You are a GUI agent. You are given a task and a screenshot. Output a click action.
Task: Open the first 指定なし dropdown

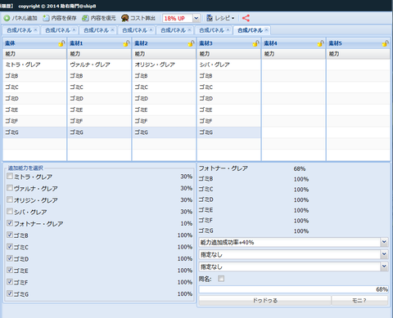pos(384,254)
